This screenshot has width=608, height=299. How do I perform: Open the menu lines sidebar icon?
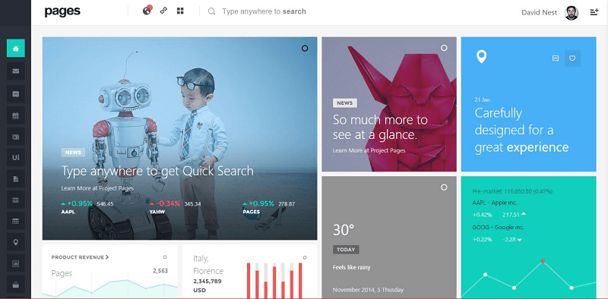(15, 200)
